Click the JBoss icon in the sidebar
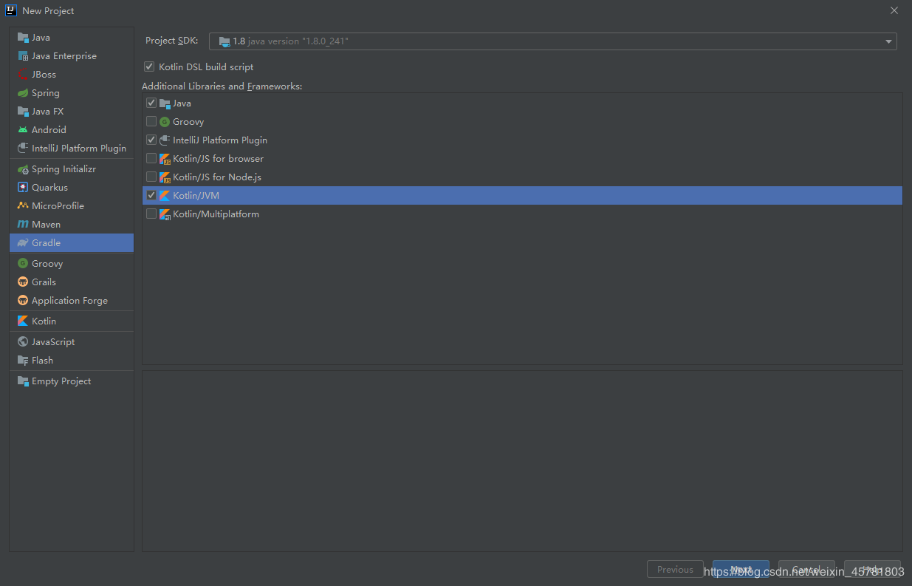This screenshot has height=586, width=912. point(23,74)
